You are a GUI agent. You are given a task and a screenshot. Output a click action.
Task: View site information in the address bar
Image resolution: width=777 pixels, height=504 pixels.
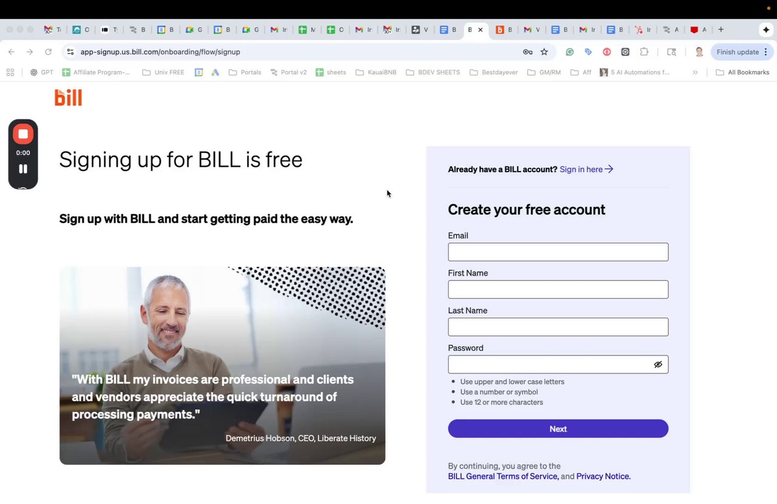point(70,52)
